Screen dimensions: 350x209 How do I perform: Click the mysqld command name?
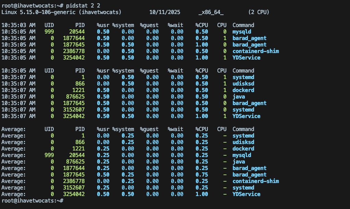(241, 31)
